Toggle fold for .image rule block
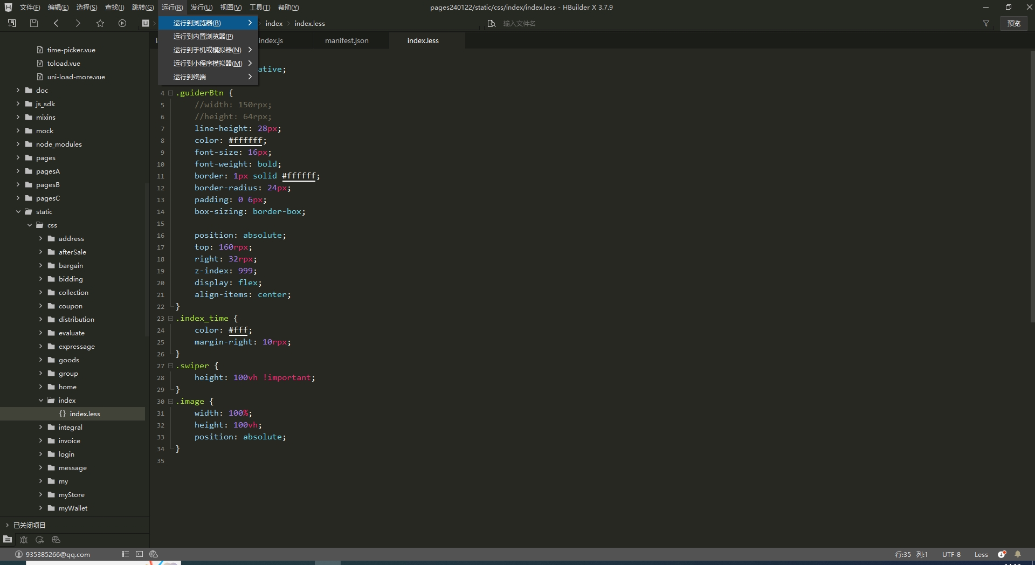This screenshot has width=1035, height=565. click(x=171, y=401)
